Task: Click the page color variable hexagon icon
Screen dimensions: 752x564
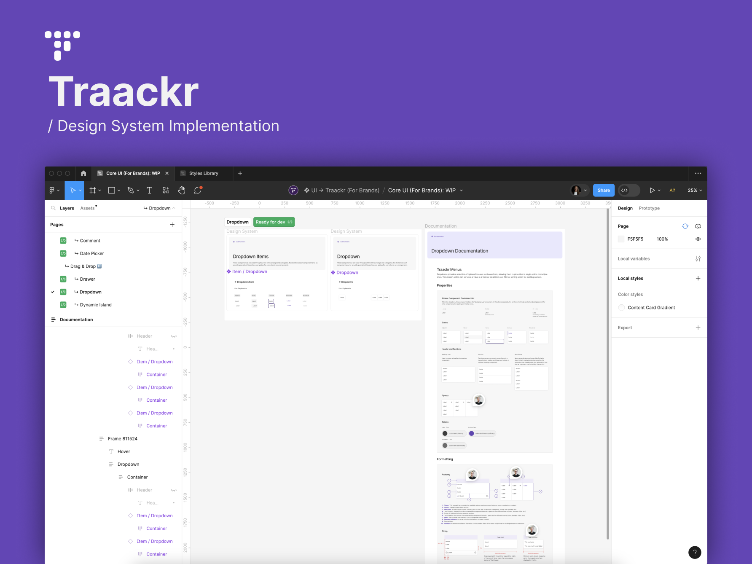Action: (x=698, y=226)
